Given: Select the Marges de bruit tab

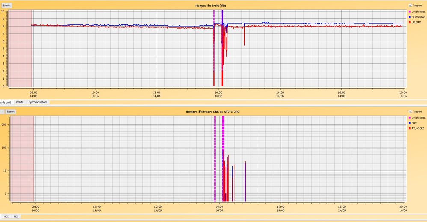Looking at the screenshot, I should (6, 102).
